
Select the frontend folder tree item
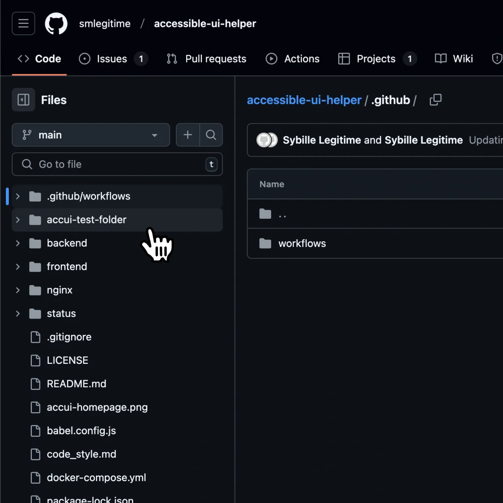coord(117,267)
